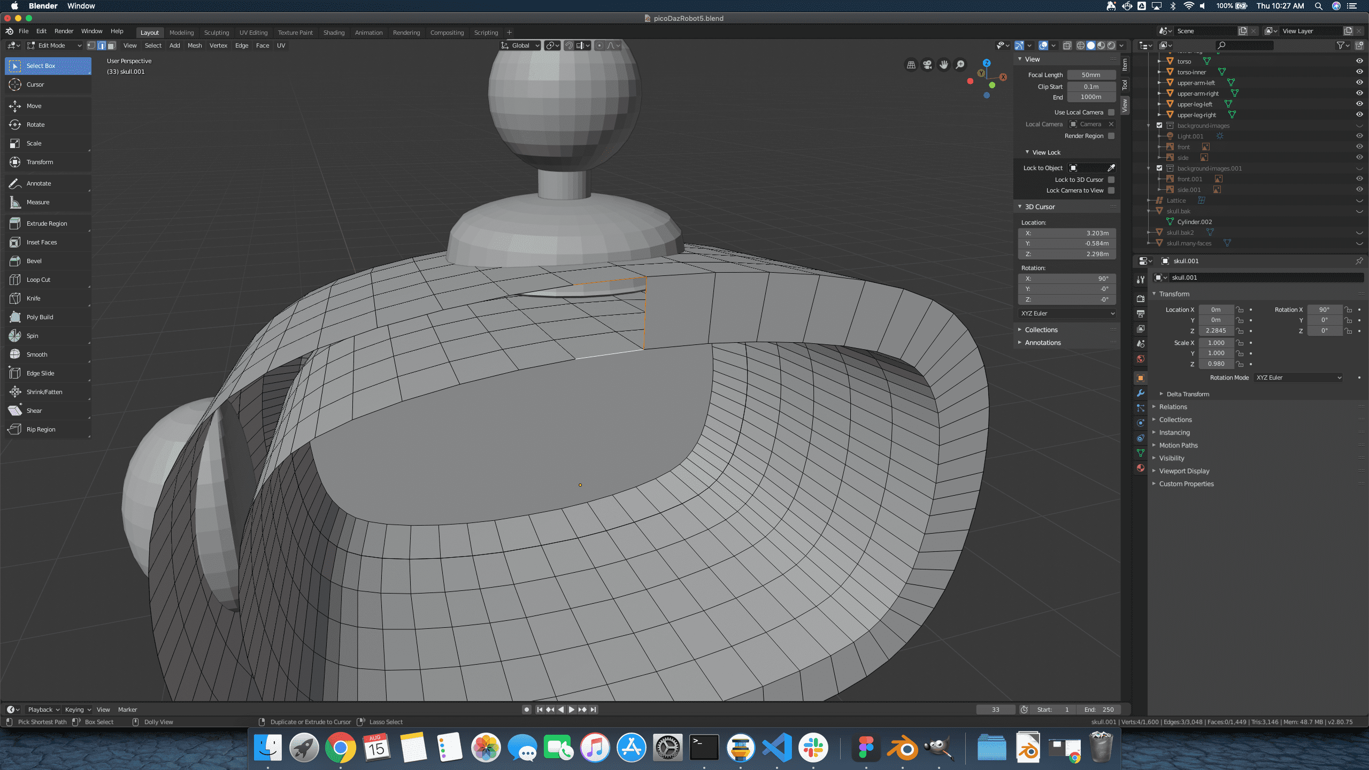Click the pan view hand icon
Screen dimensions: 1369x770
coord(944,65)
